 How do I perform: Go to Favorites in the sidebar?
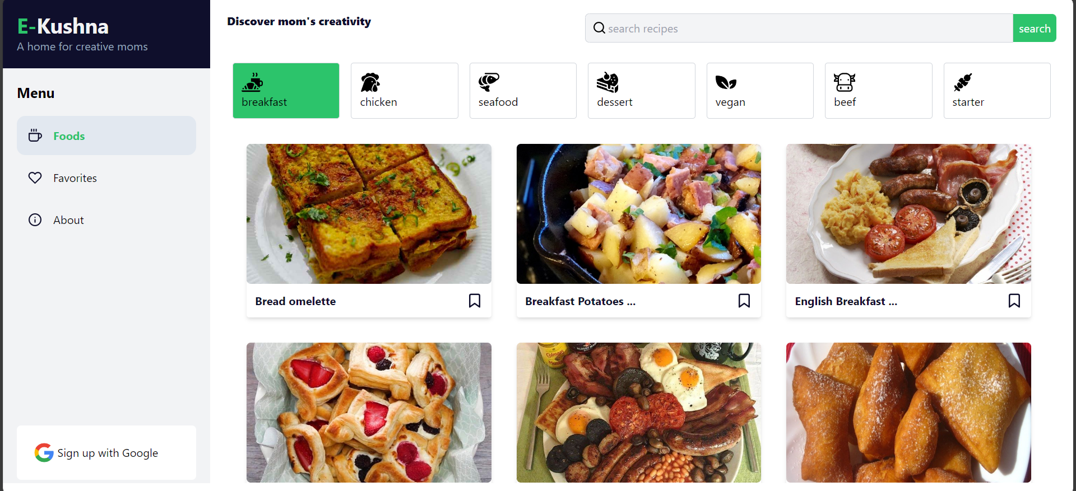[106, 178]
